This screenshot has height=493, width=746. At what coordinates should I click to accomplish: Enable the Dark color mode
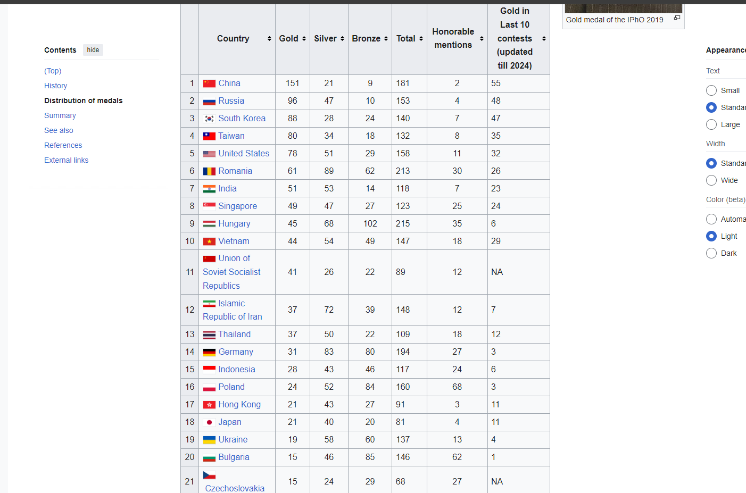(711, 253)
